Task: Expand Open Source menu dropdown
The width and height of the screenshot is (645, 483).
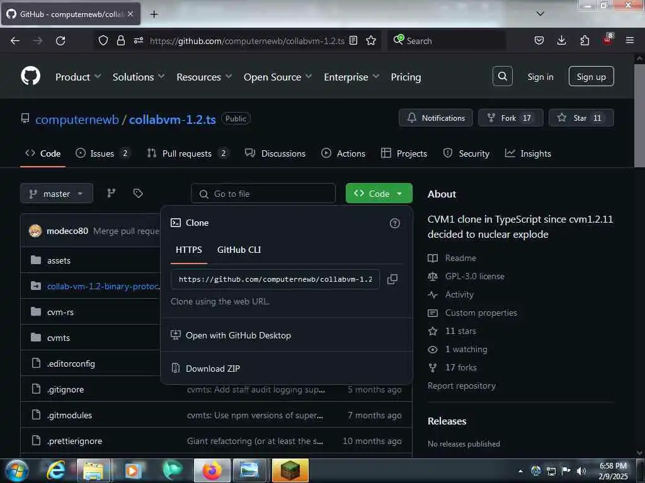Action: (x=278, y=77)
